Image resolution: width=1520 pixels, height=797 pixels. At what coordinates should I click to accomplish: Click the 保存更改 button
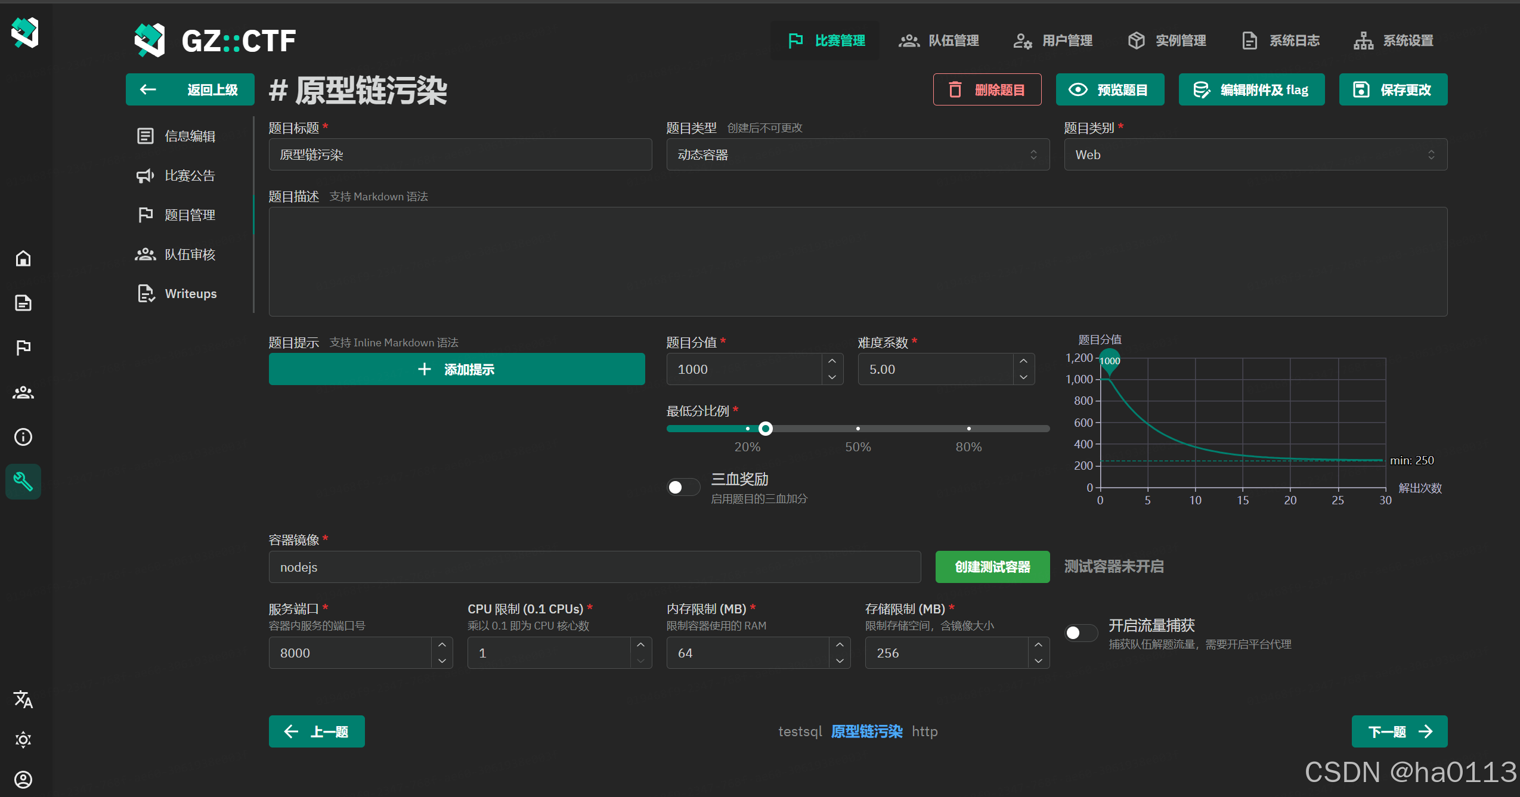(1393, 90)
